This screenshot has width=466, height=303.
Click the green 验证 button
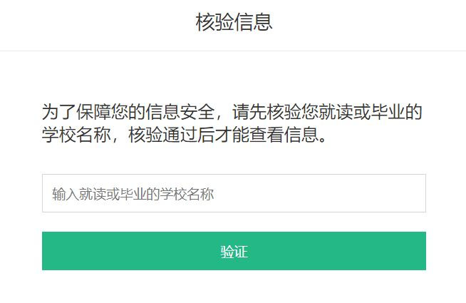(x=234, y=251)
